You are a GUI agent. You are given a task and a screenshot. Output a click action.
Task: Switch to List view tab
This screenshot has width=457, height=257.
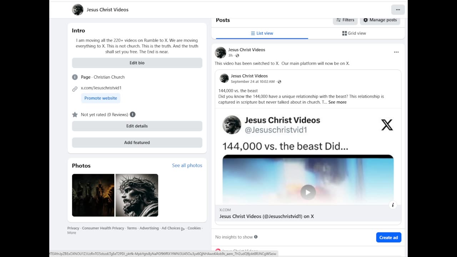click(262, 33)
